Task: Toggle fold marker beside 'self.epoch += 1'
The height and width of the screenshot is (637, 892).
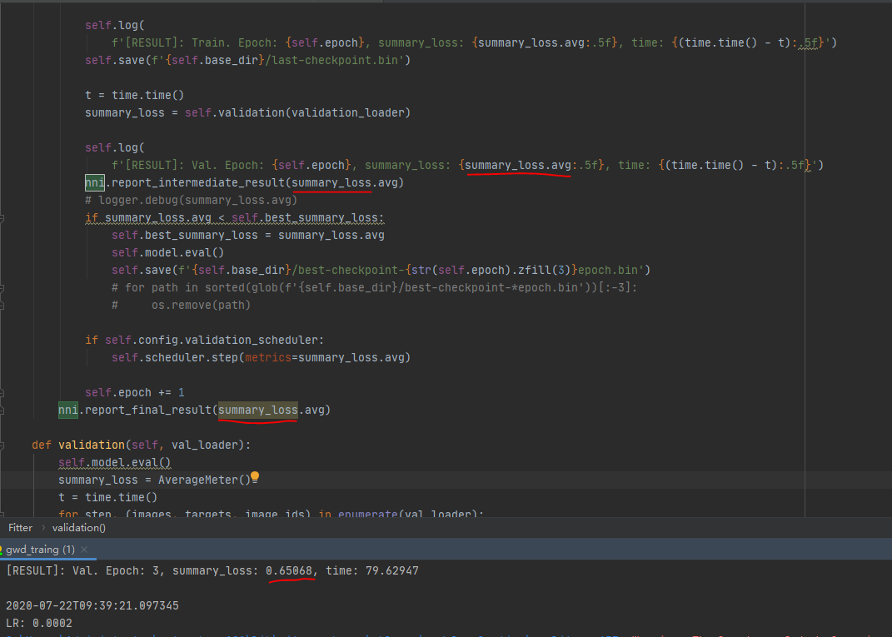Action: [x=2, y=393]
